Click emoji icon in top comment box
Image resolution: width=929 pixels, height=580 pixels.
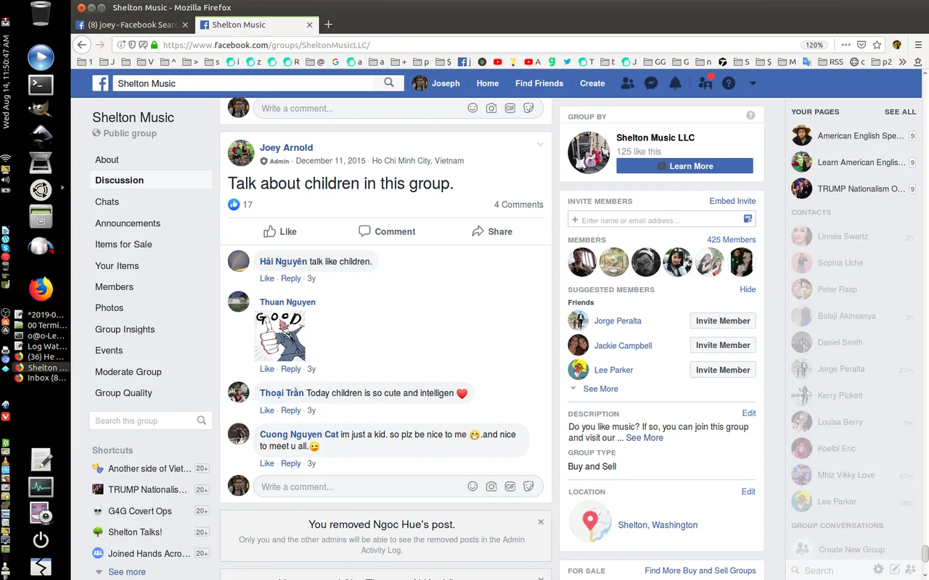[472, 108]
